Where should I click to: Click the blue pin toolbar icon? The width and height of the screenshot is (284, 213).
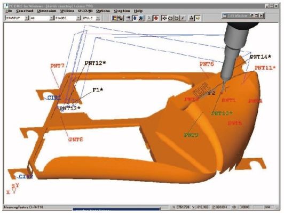click(x=141, y=18)
